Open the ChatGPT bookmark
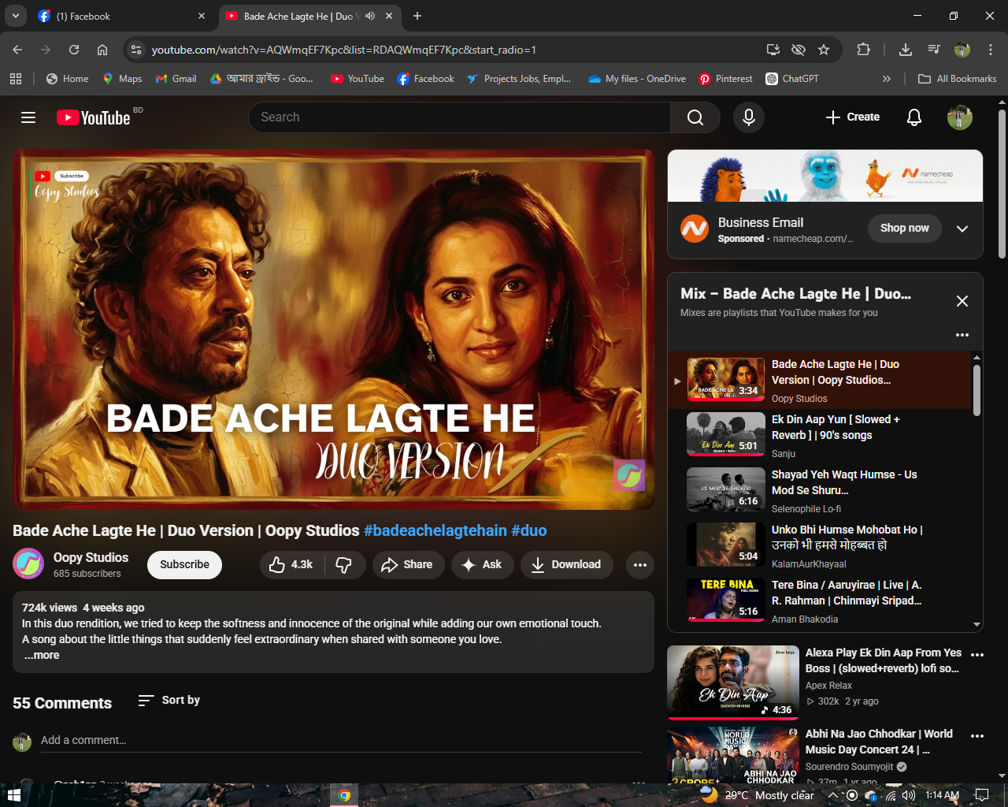The width and height of the screenshot is (1008, 807). [792, 79]
